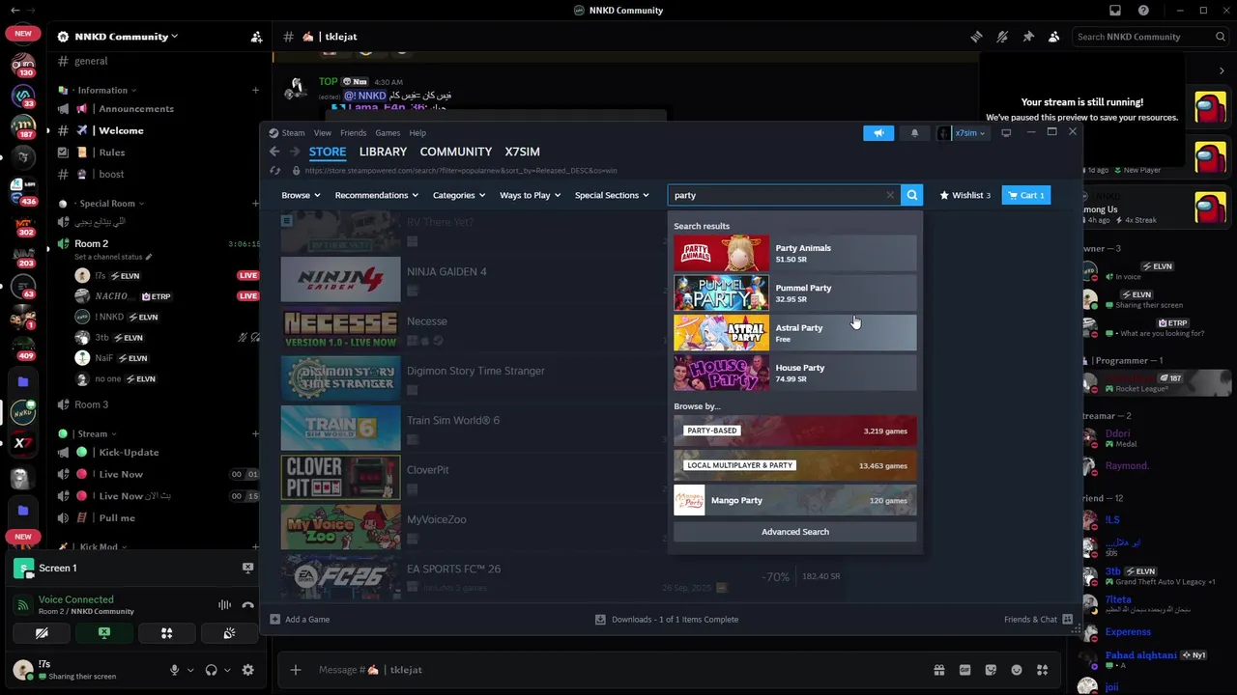Open Discord User Settings gear

[247, 670]
